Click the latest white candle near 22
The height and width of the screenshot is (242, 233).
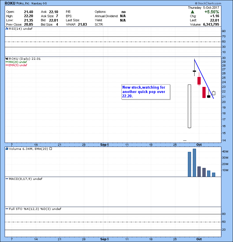click(213, 93)
